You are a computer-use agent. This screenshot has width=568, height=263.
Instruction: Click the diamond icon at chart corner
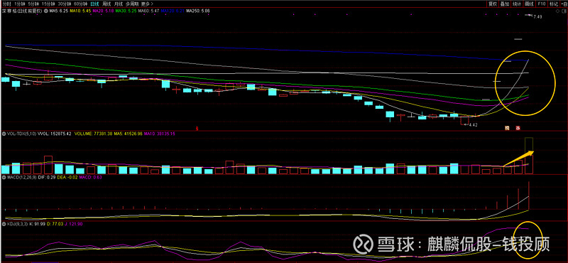coord(557,11)
